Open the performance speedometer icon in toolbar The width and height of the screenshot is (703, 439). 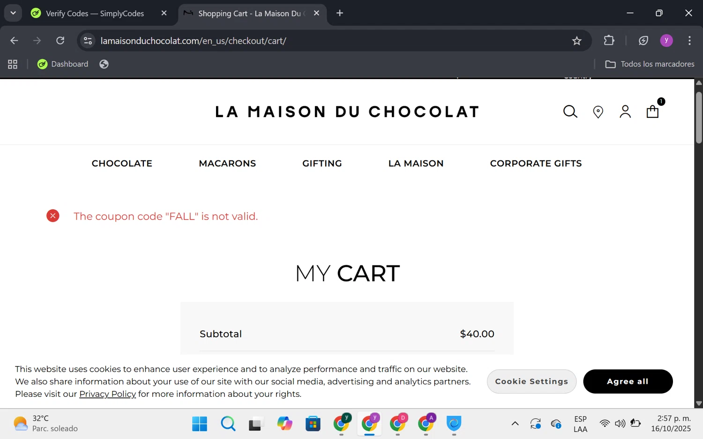(x=643, y=41)
